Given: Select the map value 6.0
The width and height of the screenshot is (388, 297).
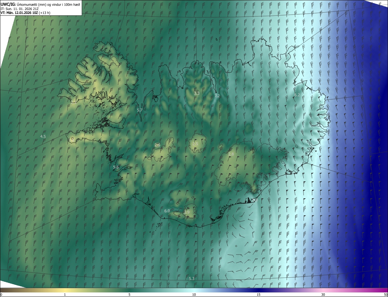Looking at the screenshot, I should click(x=167, y=211).
